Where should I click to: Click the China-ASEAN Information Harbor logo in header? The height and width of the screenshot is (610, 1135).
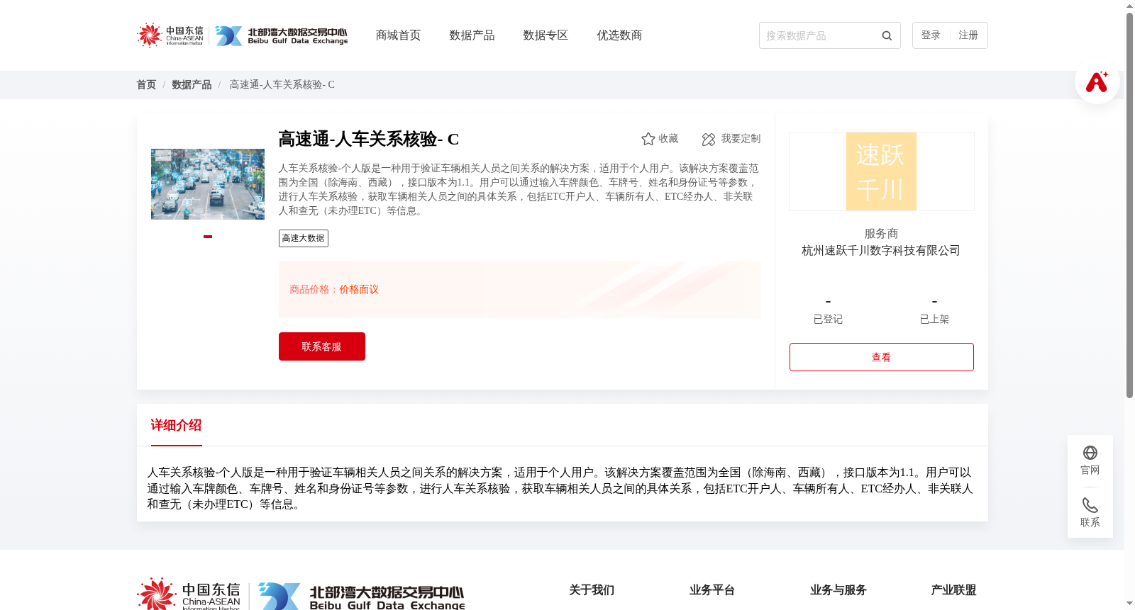tap(170, 35)
